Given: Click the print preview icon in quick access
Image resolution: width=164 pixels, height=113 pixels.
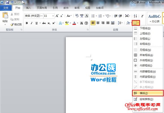Looking at the screenshot, I should tap(23, 2).
